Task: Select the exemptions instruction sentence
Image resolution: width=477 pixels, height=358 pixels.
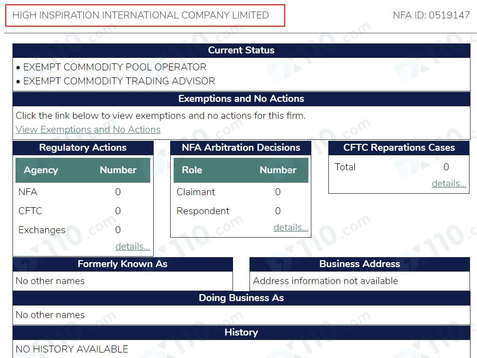Action: [x=161, y=116]
